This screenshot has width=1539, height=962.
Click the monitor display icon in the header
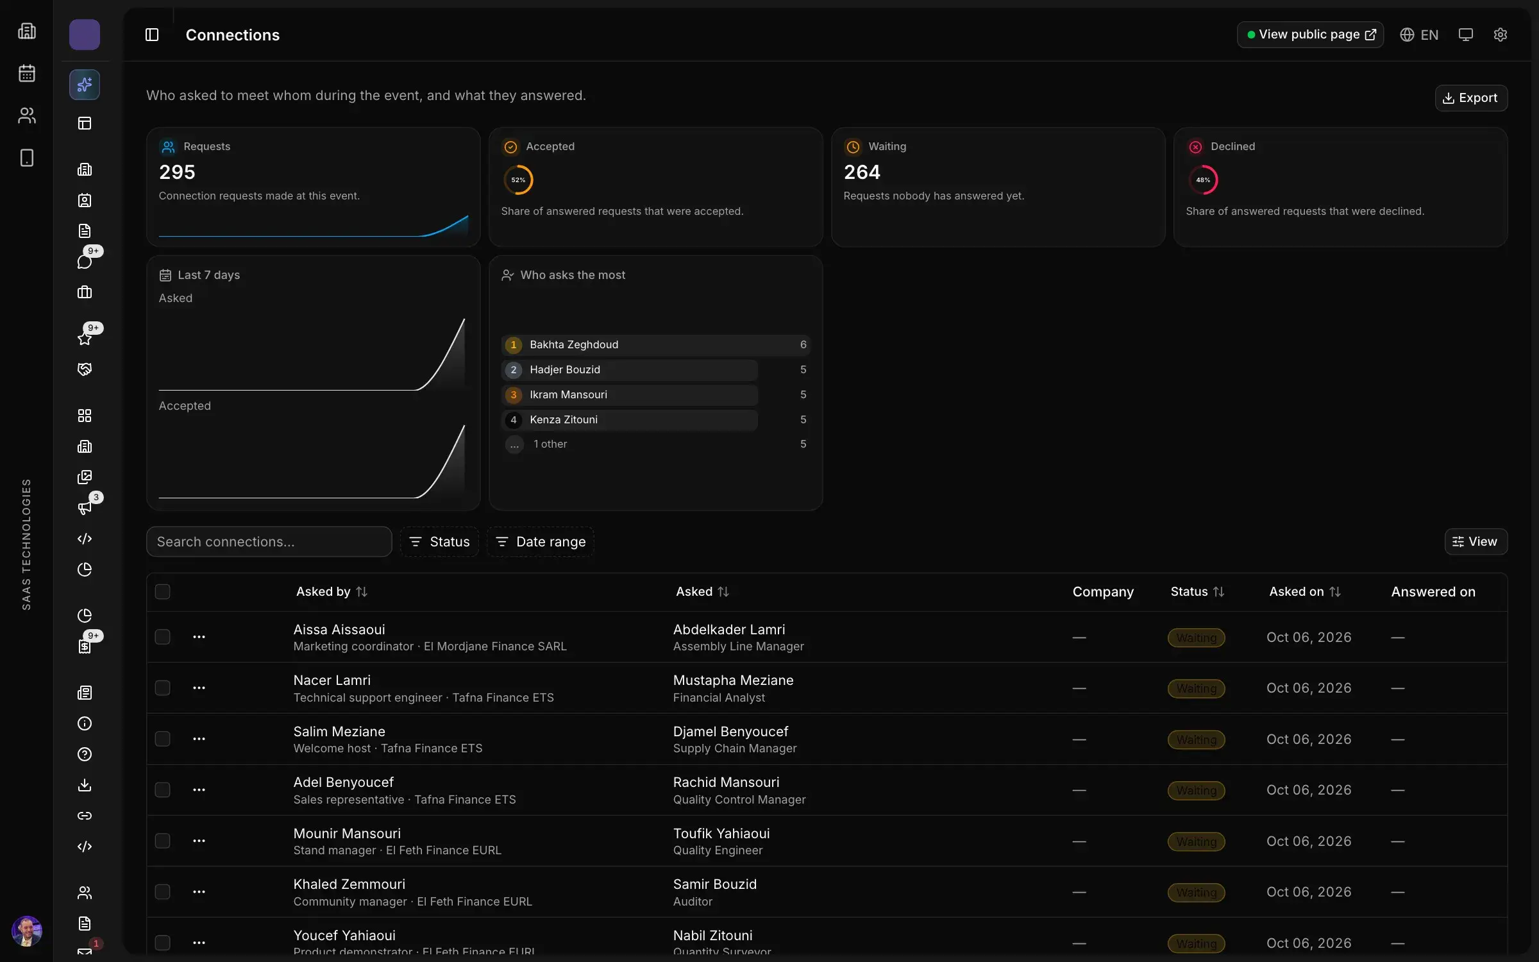pos(1465,35)
